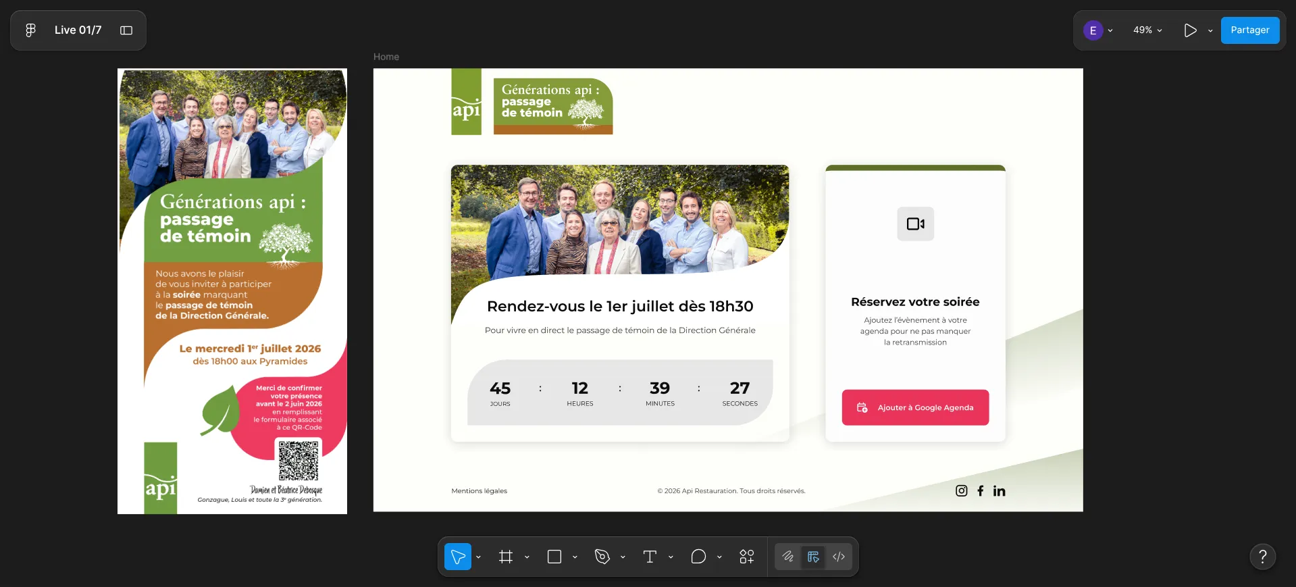Expand the avatar dropdown arrow
The image size is (1296, 587).
click(1110, 30)
